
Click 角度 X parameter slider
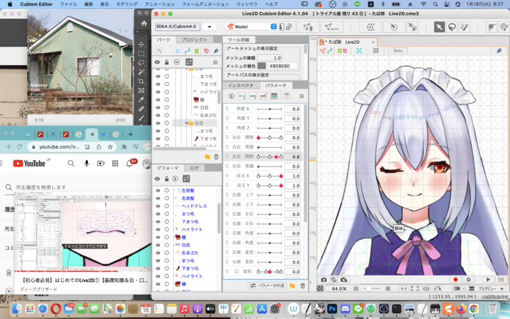[x=270, y=109]
